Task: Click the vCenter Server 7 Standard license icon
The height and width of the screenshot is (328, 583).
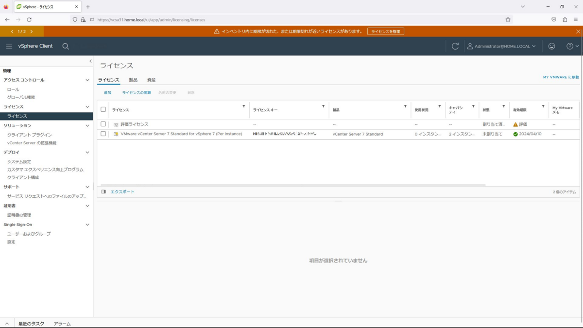Action: click(116, 134)
